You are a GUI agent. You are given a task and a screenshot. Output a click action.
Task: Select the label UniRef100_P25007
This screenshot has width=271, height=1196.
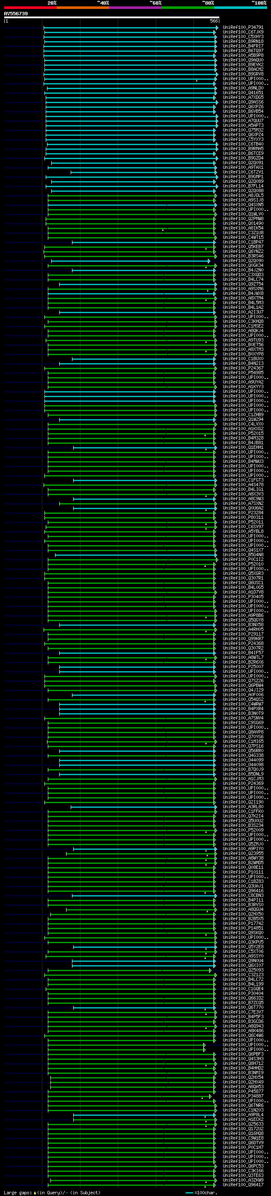[x=243, y=667]
